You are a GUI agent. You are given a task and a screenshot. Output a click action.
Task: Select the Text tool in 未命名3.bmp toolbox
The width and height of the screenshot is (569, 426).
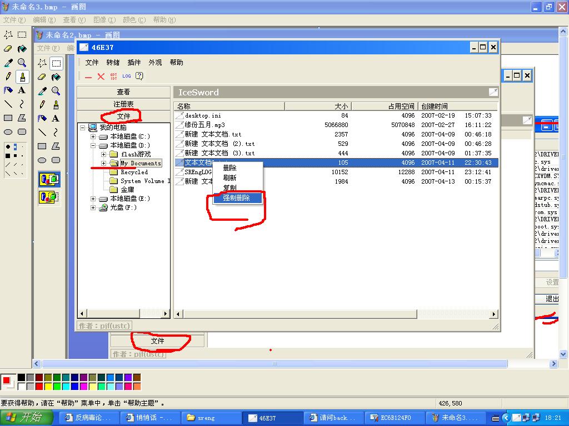pyautogui.click(x=22, y=90)
